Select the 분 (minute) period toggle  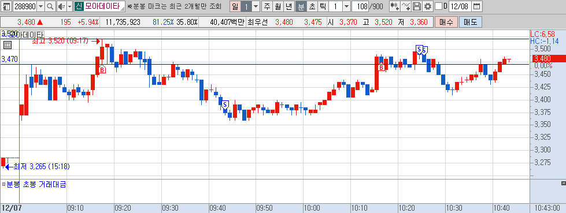click(301, 6)
